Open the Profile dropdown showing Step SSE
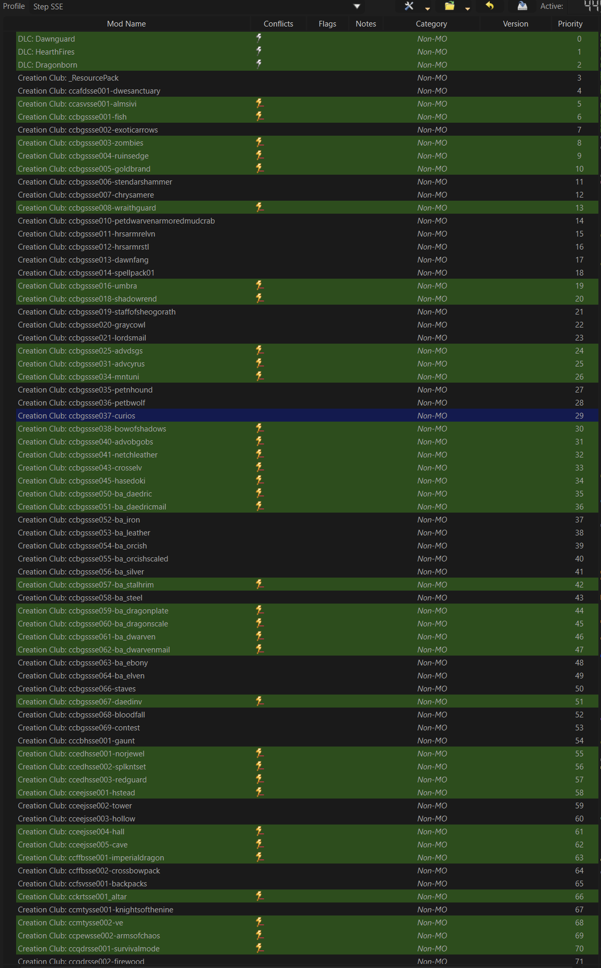Screen dimensions: 601x968 (x=198, y=7)
